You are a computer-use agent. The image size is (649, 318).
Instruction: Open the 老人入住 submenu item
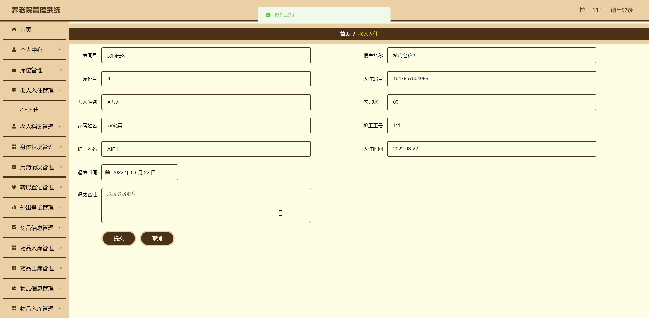[x=28, y=109]
